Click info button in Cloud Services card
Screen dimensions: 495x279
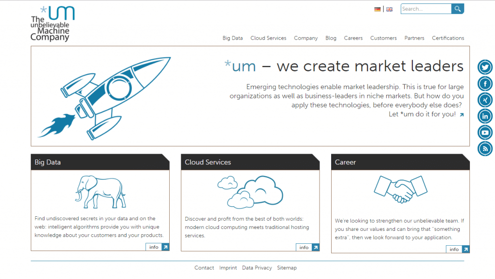pyautogui.click(x=304, y=247)
